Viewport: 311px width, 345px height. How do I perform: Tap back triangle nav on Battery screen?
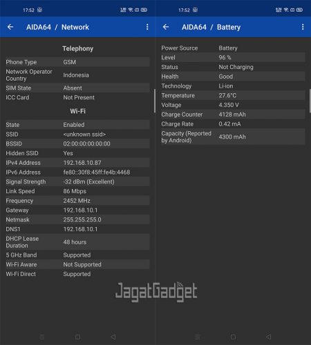tap(269, 337)
